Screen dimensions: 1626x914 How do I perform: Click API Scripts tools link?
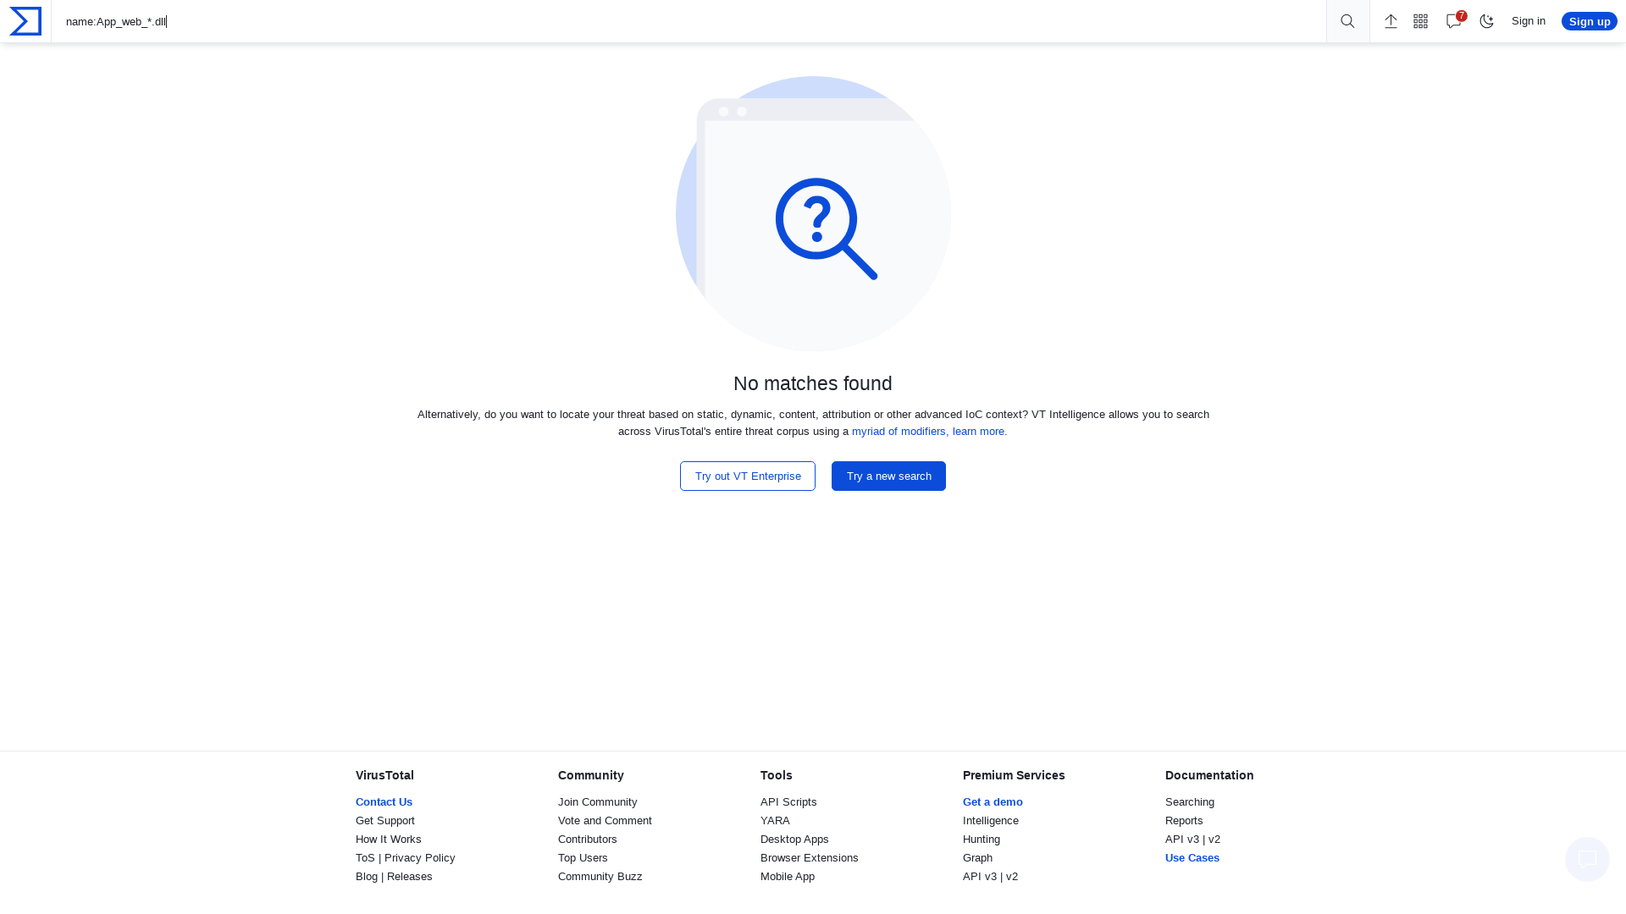coord(788,801)
